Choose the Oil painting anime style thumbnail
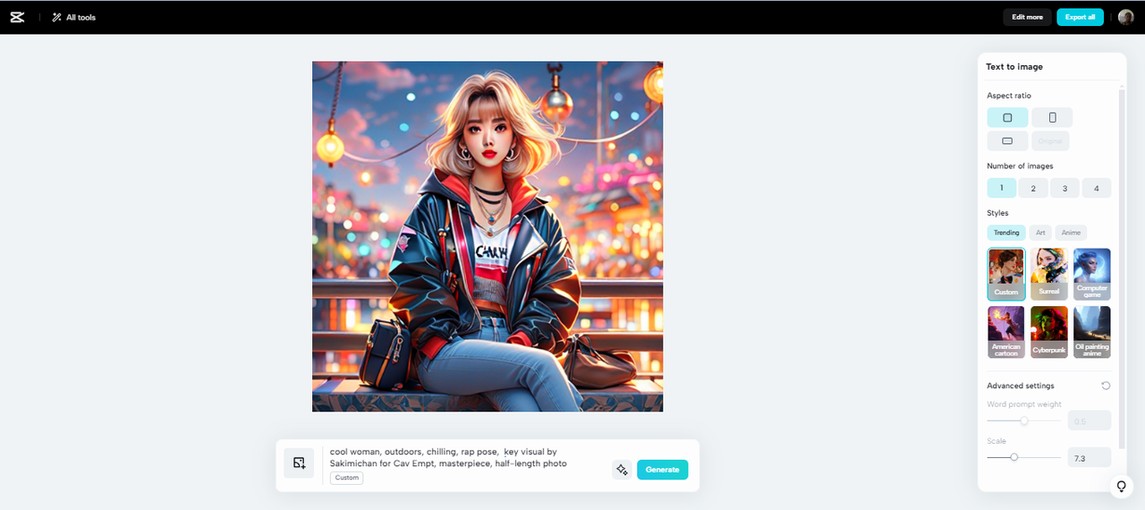1145x510 pixels. pos(1092,332)
